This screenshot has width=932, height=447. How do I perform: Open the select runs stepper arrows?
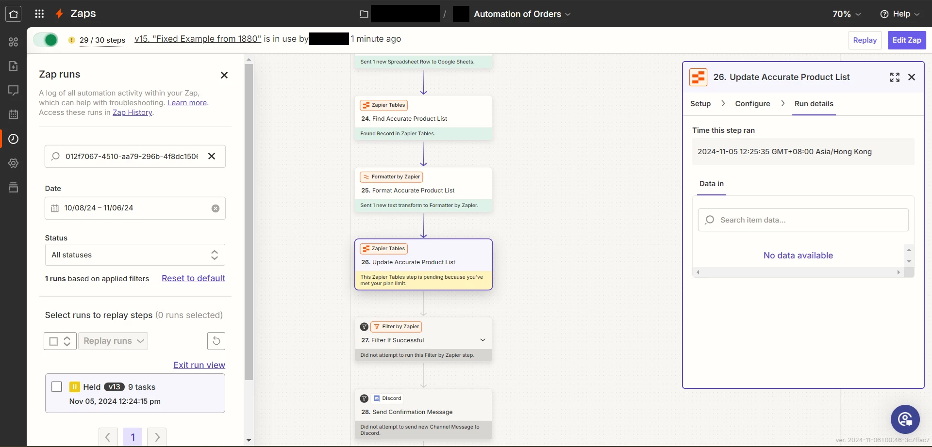pos(67,341)
